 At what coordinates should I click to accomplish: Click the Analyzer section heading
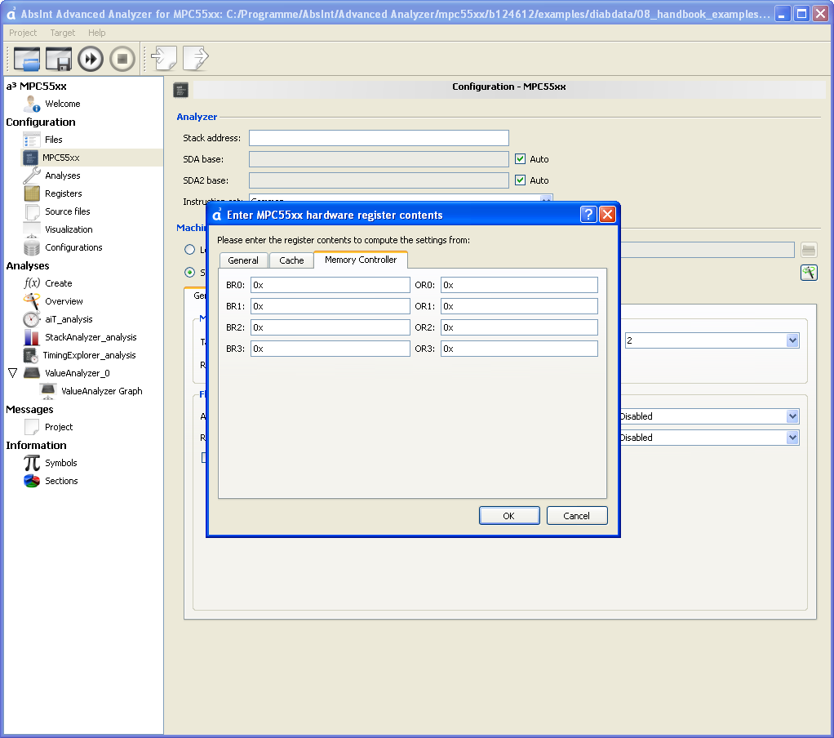tap(197, 117)
